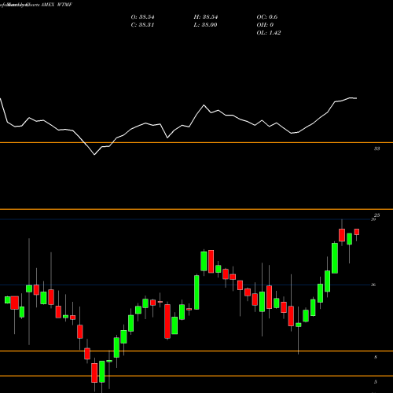
Task: Click the open price 'O: 38.54'
Action: coord(142,17)
